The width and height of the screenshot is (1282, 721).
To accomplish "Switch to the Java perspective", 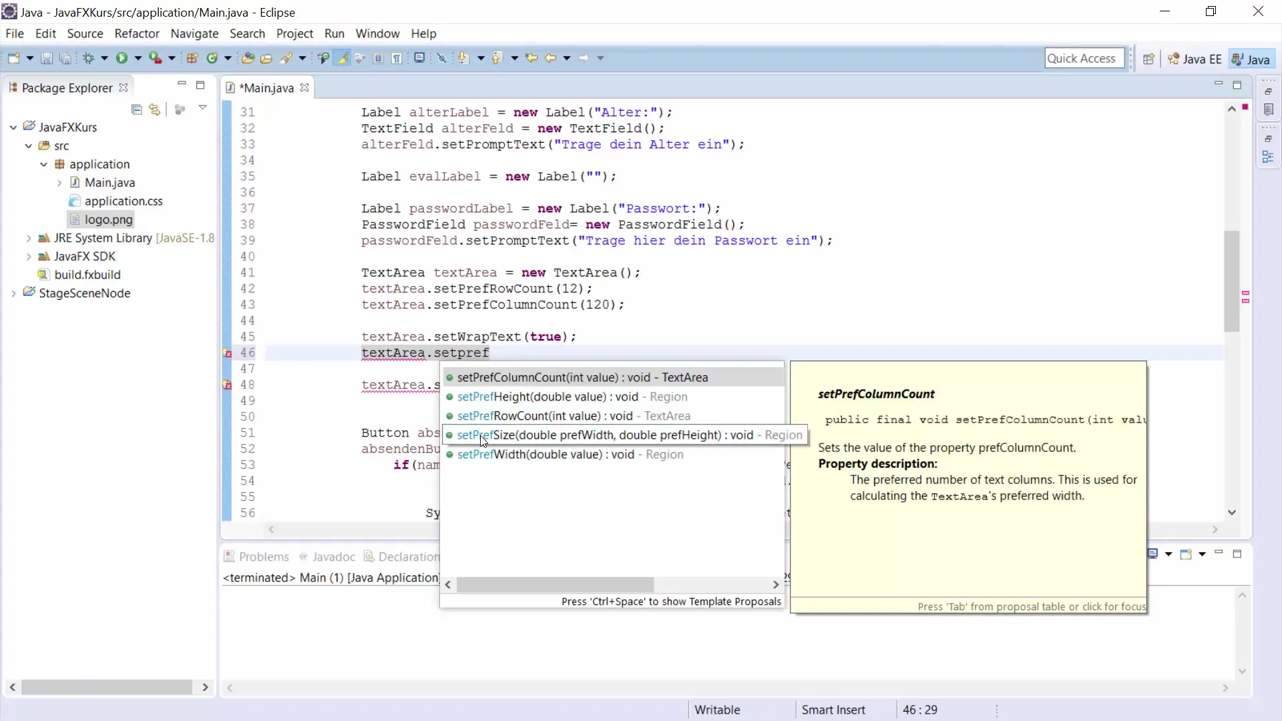I will tap(1251, 59).
